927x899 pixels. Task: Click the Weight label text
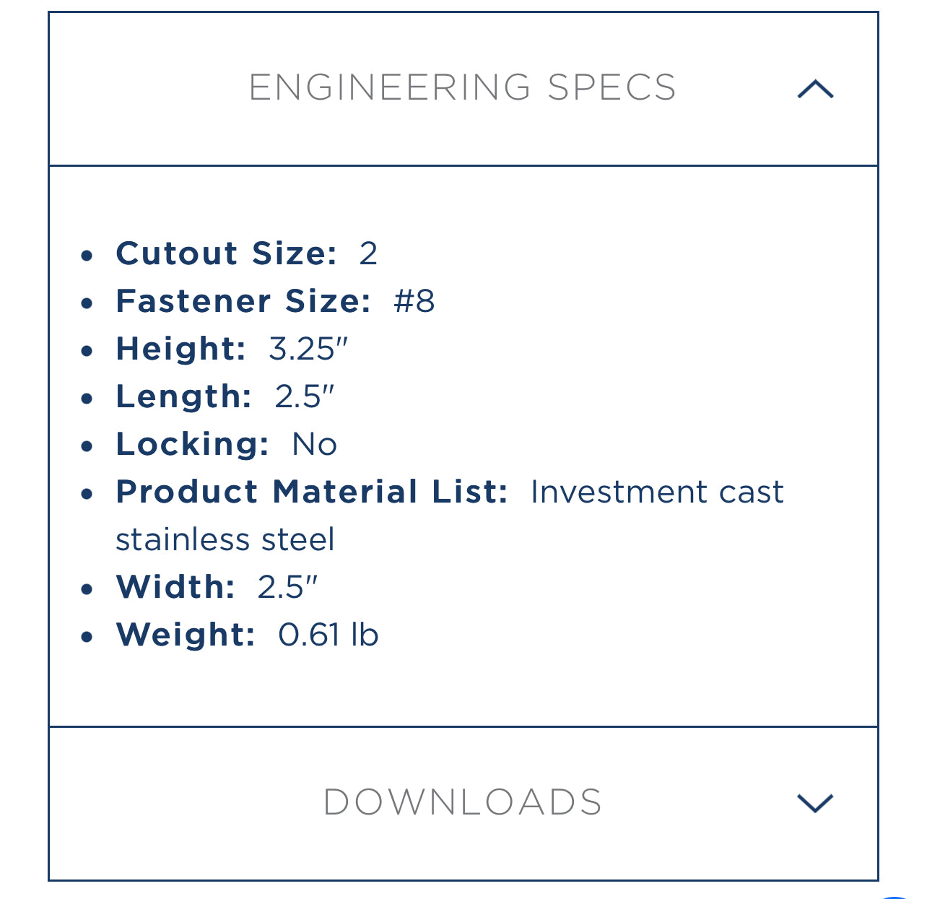(186, 635)
